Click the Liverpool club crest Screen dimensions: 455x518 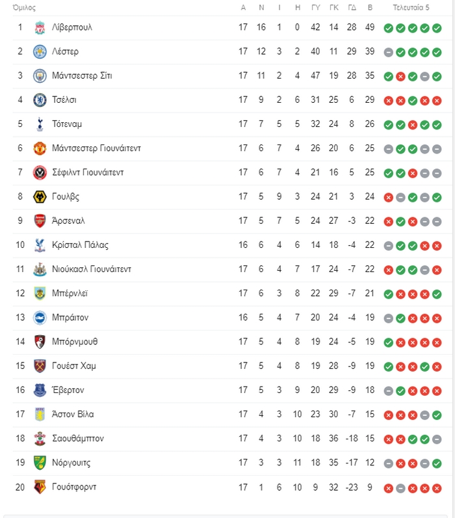[40, 28]
